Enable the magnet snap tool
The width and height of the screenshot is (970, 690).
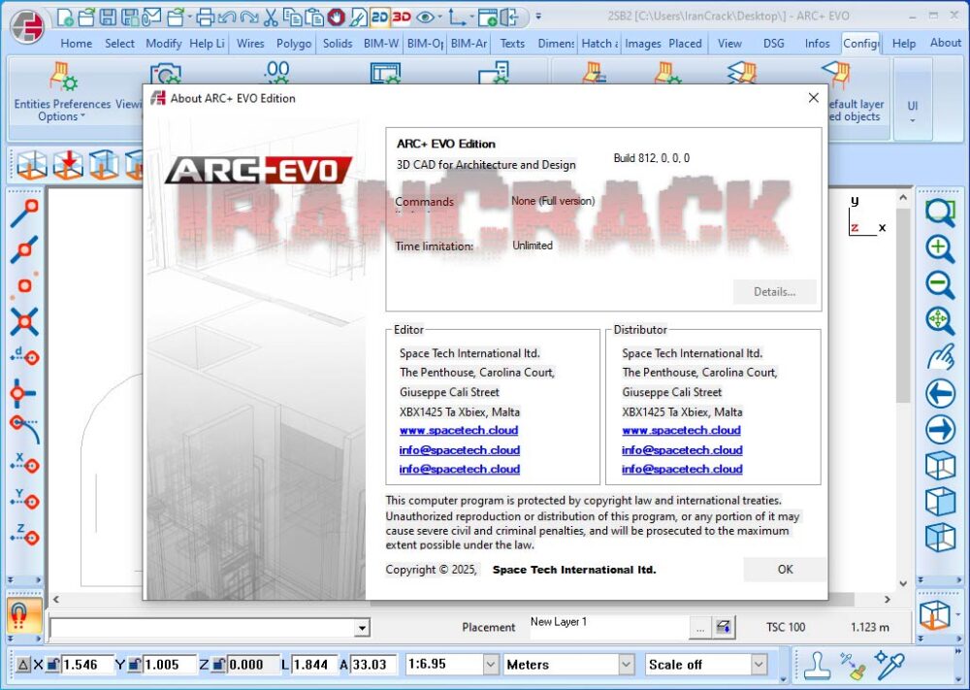pyautogui.click(x=24, y=615)
